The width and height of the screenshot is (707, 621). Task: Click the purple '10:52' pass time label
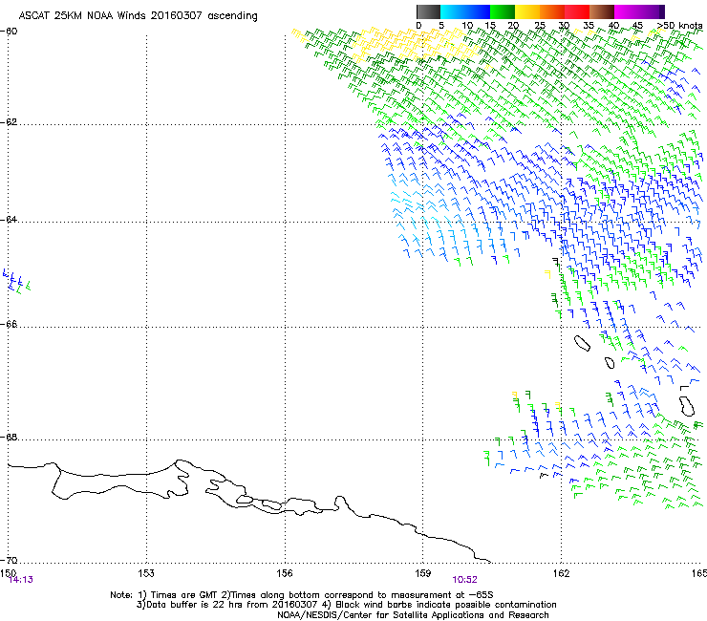pyautogui.click(x=465, y=580)
